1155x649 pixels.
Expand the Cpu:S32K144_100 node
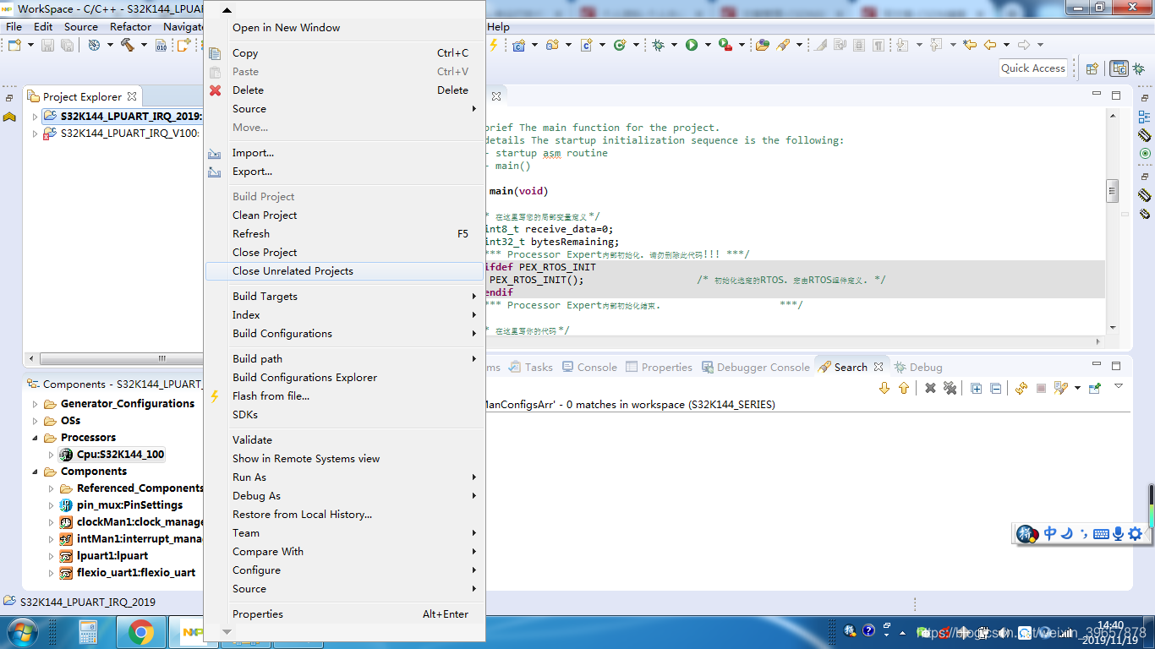[51, 455]
